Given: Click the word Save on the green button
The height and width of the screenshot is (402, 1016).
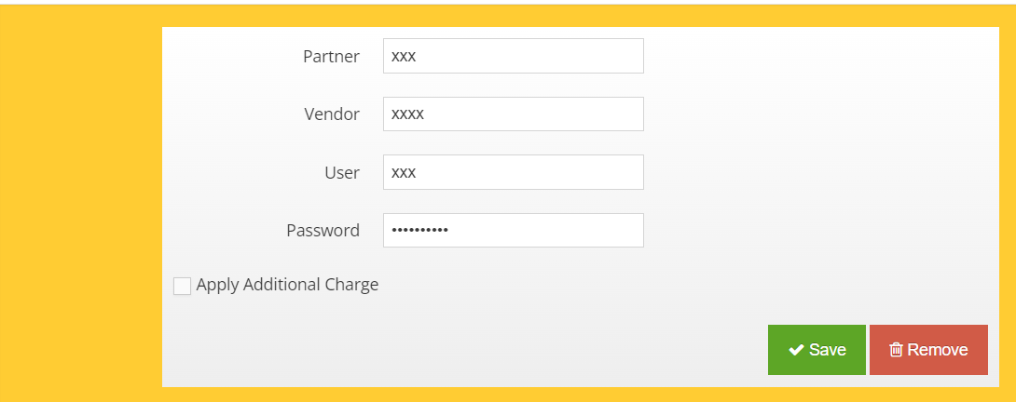Looking at the screenshot, I should [x=828, y=350].
